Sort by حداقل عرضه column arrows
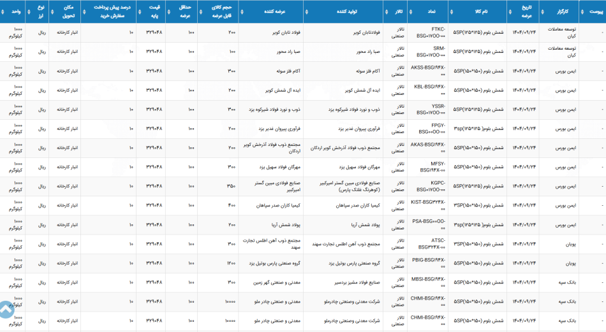 coord(168,11)
